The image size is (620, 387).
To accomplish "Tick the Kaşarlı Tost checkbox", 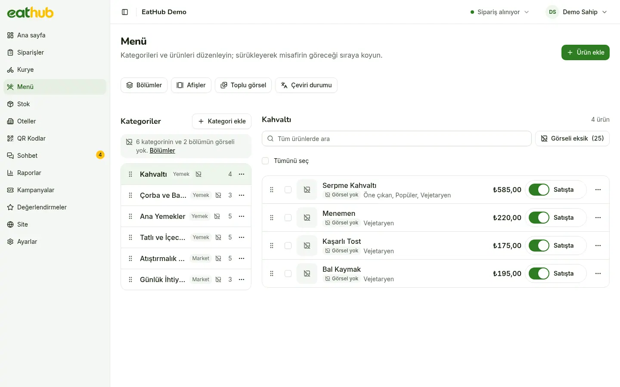I will (288, 246).
